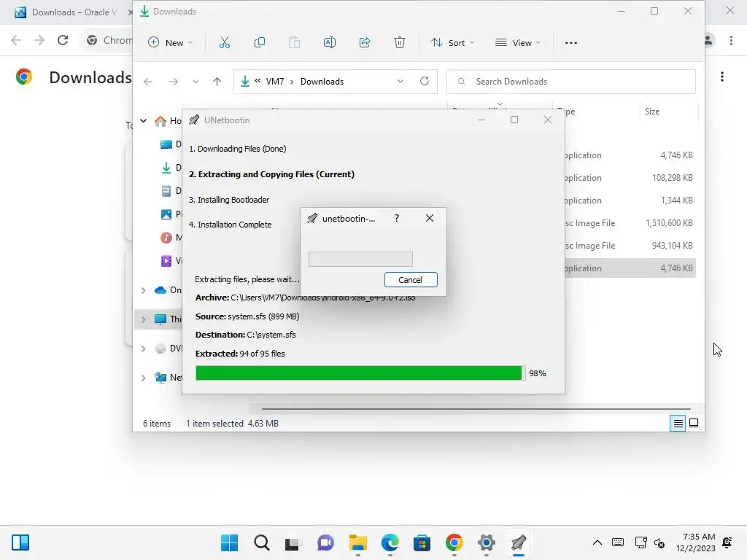The height and width of the screenshot is (560, 747).
Task: Click the Chrome profile avatar icon
Action: coord(708,41)
